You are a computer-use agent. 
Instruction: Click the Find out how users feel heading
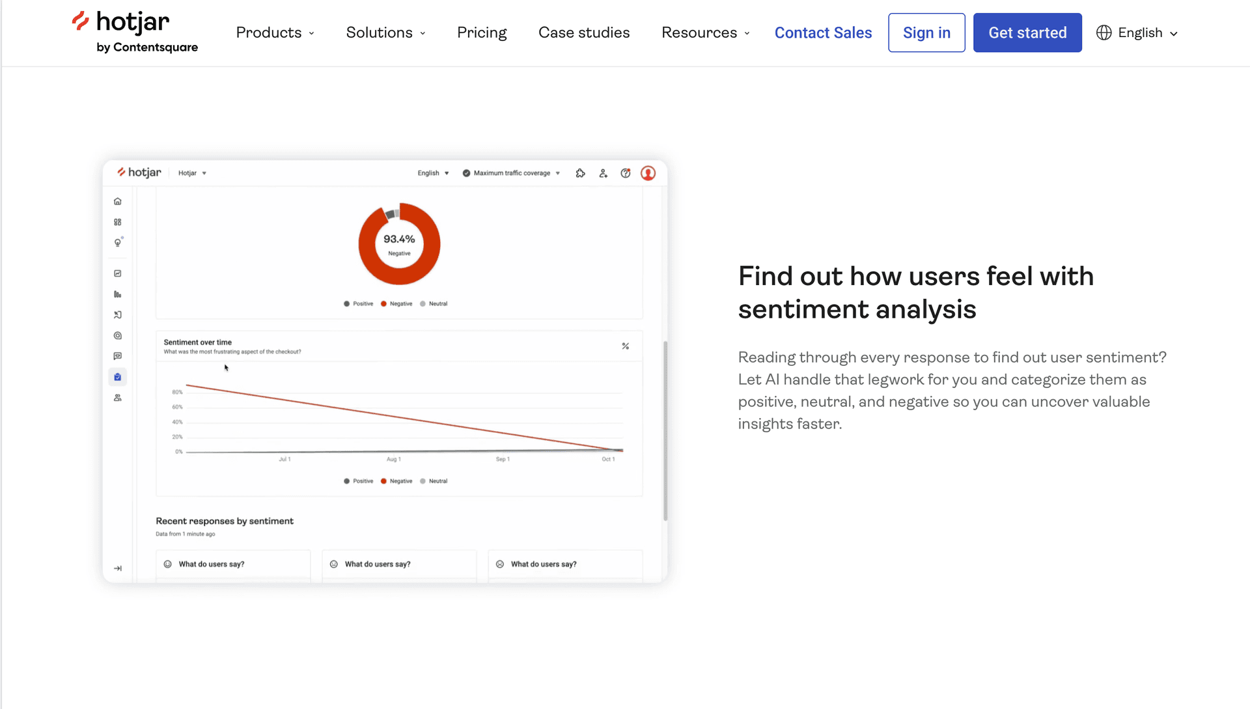915,292
